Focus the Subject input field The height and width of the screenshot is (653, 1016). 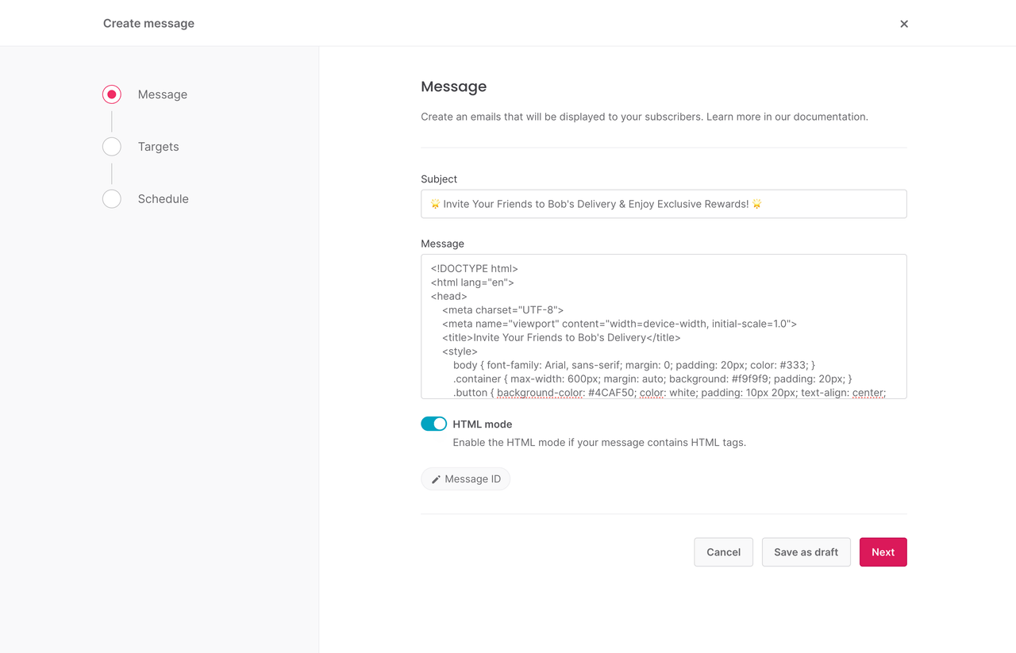pos(663,204)
